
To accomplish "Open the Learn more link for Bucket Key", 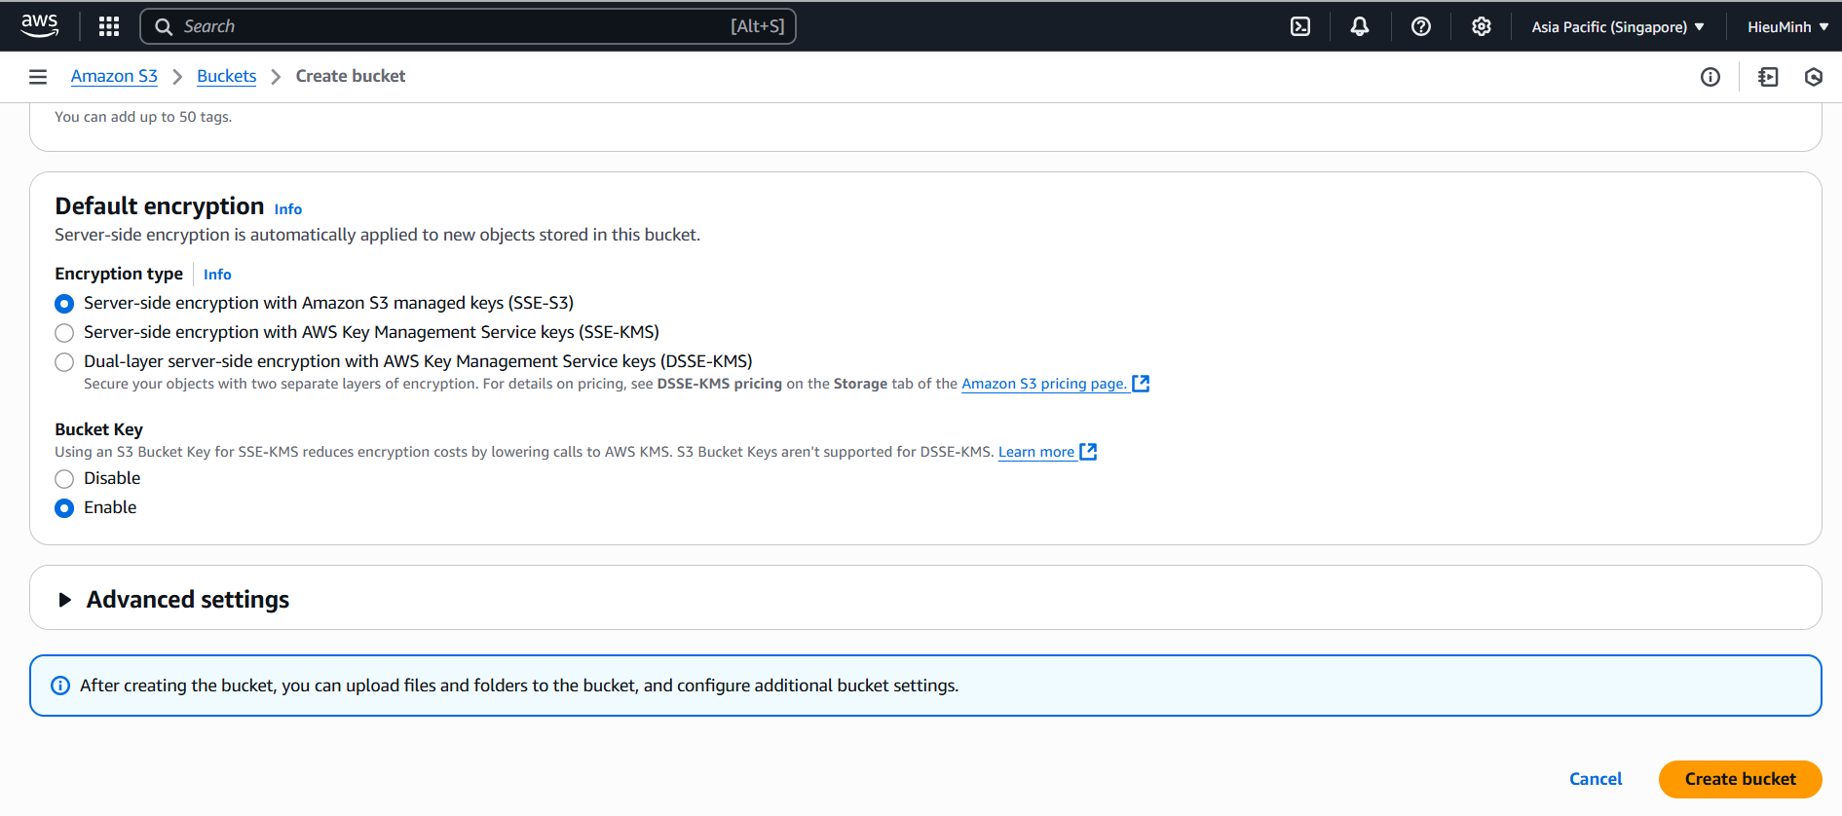I will [x=1036, y=452].
